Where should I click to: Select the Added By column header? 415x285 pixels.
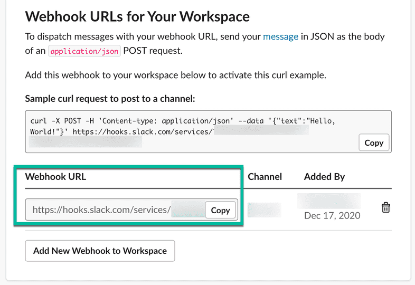[x=324, y=177]
